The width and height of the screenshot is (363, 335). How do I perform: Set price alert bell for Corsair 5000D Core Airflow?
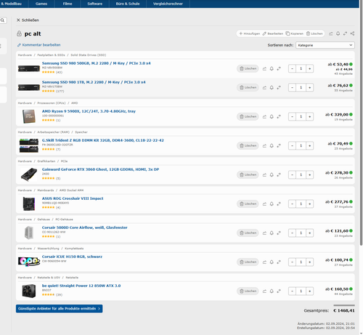pos(272,233)
